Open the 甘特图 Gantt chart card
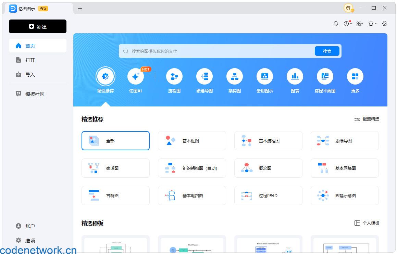Screen dimensions: 397x254 point(115,195)
